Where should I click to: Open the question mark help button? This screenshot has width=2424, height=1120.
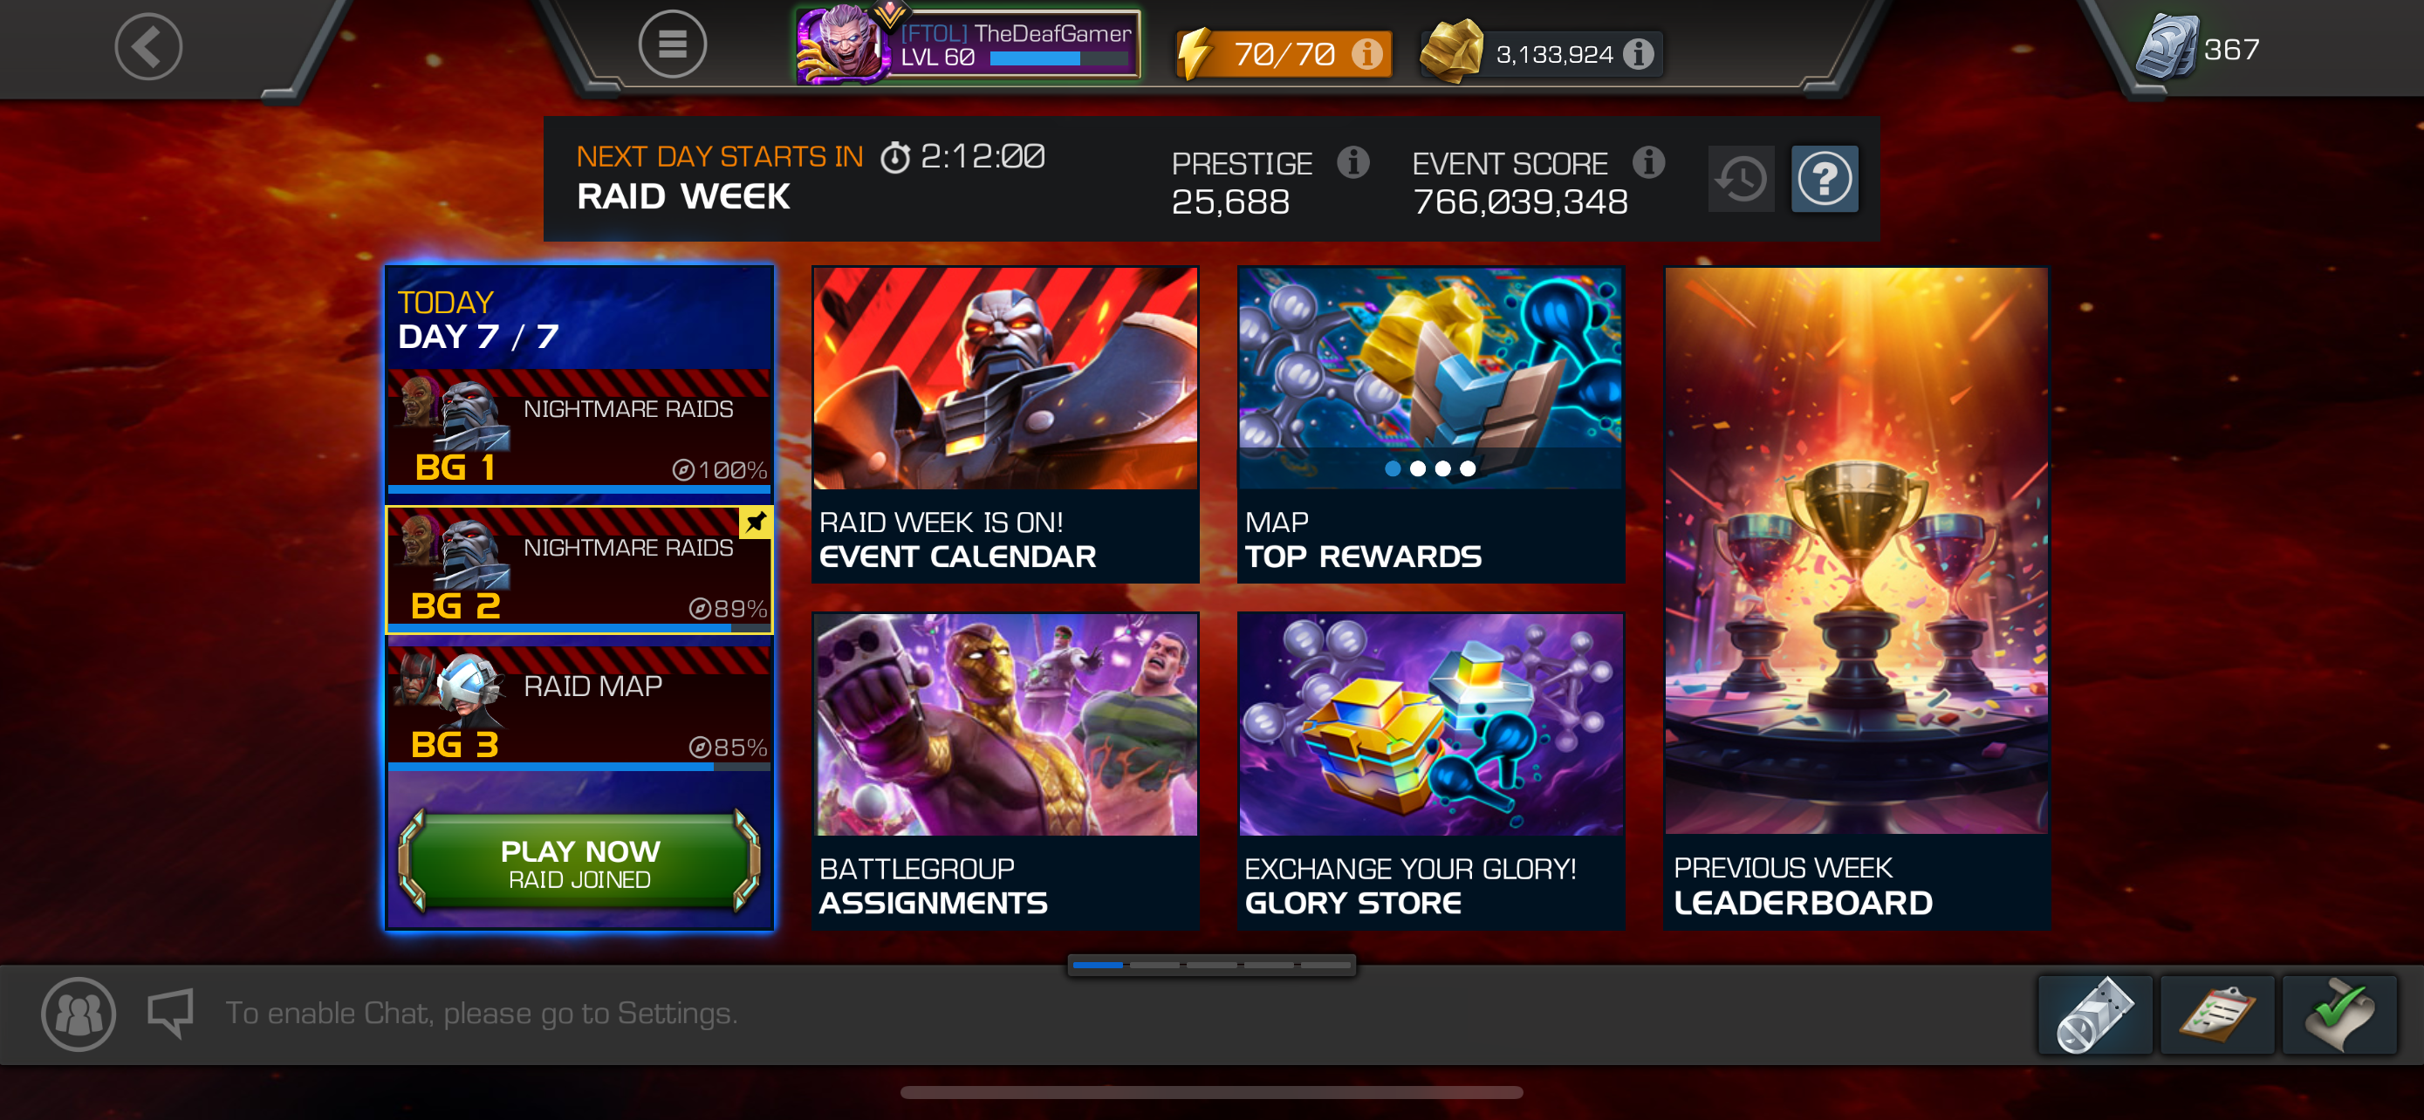(1824, 179)
